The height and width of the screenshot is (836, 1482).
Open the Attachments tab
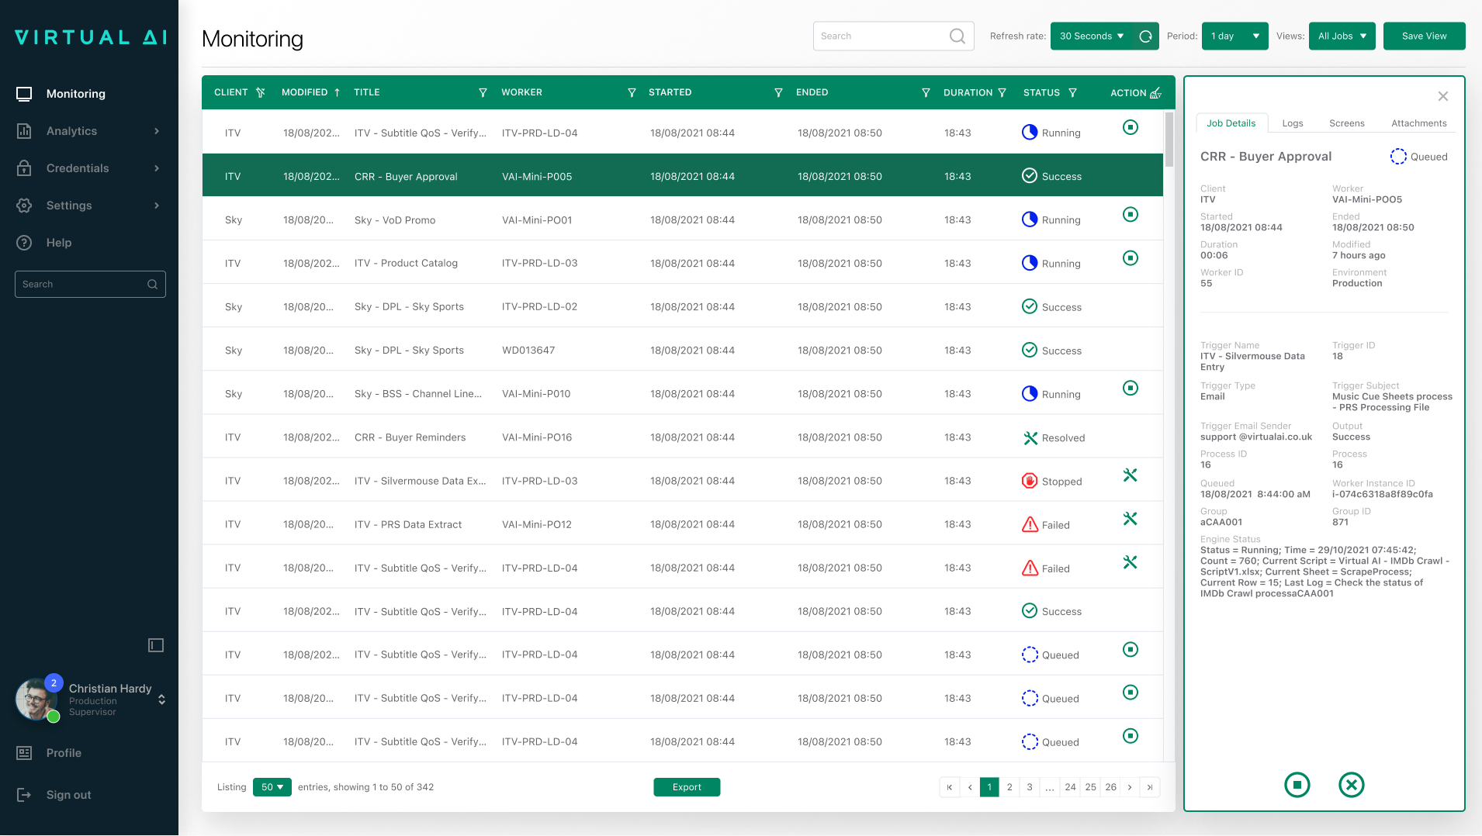pyautogui.click(x=1418, y=123)
